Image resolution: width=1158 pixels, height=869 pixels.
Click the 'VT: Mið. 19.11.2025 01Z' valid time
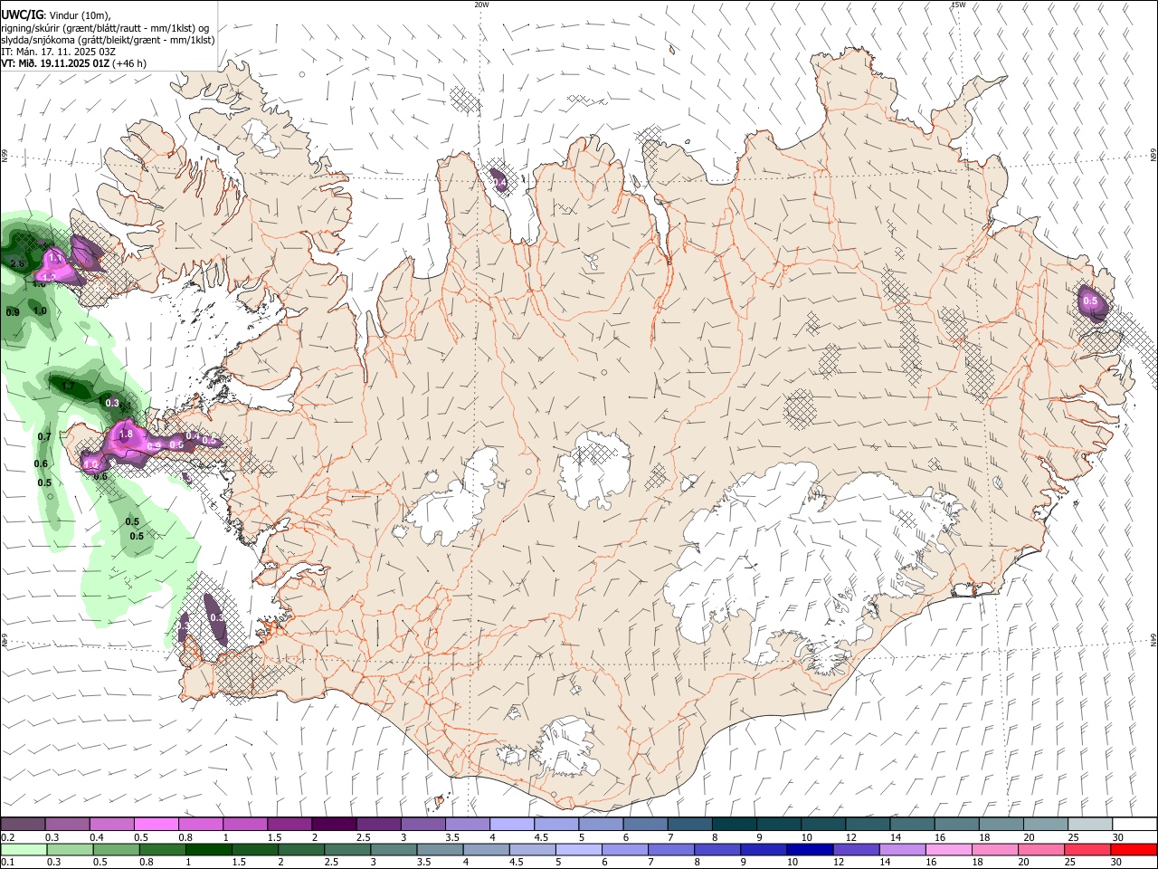(55, 63)
